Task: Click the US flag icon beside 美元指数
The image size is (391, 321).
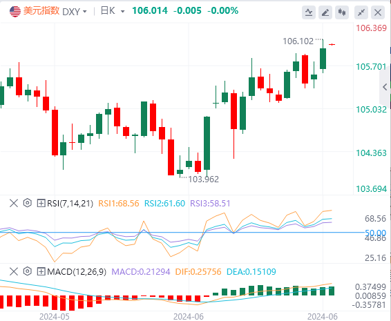Action: (x=15, y=12)
